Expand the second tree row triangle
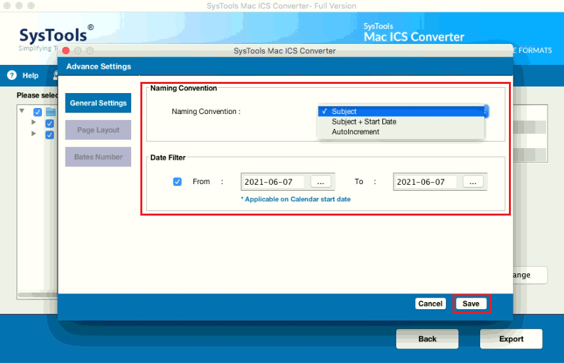The image size is (564, 363). pyautogui.click(x=33, y=122)
